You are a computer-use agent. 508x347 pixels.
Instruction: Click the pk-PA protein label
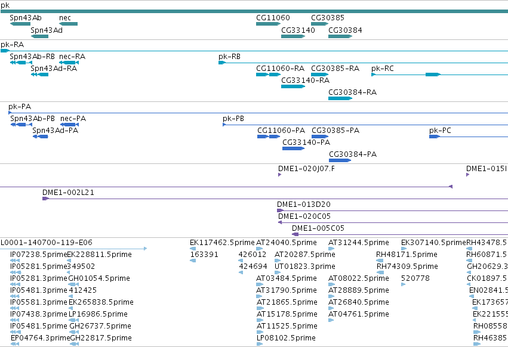[x=20, y=107]
